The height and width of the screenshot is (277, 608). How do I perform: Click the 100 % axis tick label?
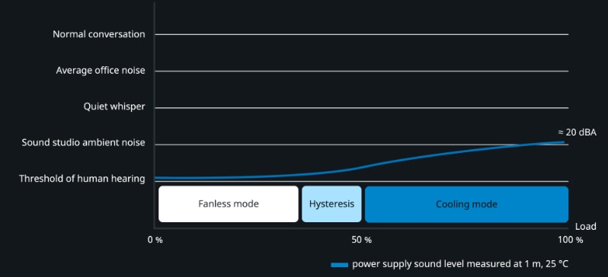coord(571,240)
